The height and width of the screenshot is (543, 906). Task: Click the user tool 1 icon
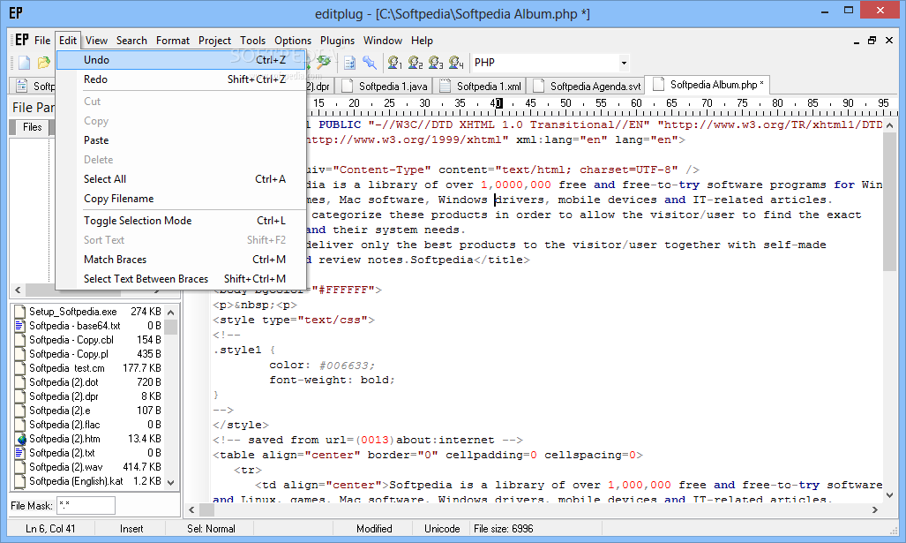click(394, 63)
